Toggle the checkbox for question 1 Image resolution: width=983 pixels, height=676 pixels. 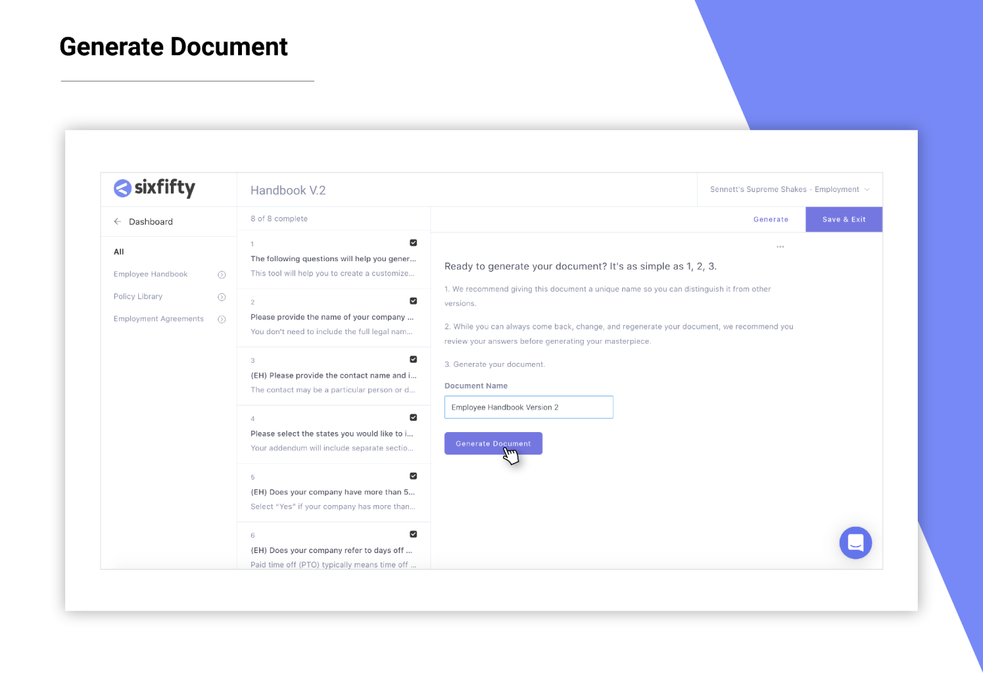pyautogui.click(x=413, y=243)
